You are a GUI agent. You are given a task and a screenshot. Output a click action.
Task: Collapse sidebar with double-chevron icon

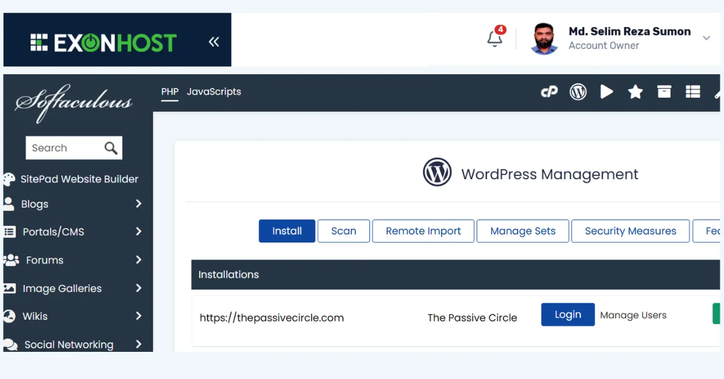coord(214,42)
